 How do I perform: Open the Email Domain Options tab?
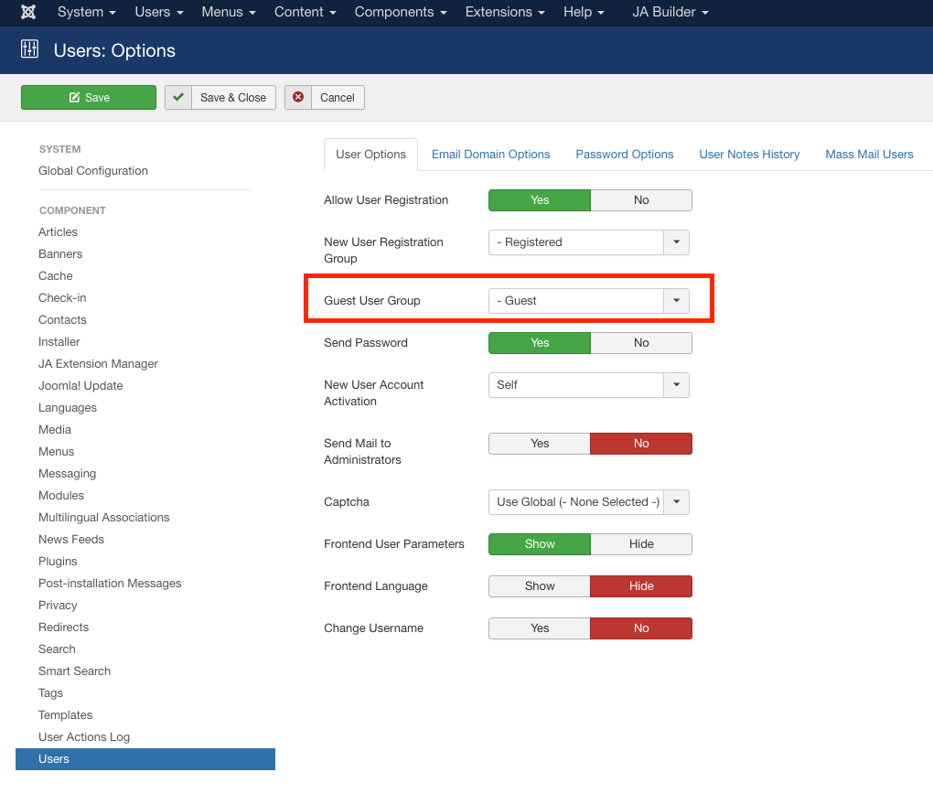click(x=490, y=155)
